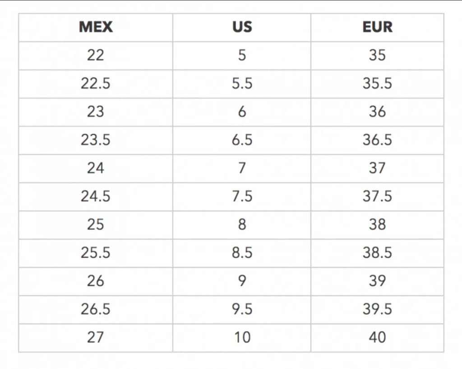Select EUR size 35 cell
The image size is (462, 369).
[x=378, y=55]
